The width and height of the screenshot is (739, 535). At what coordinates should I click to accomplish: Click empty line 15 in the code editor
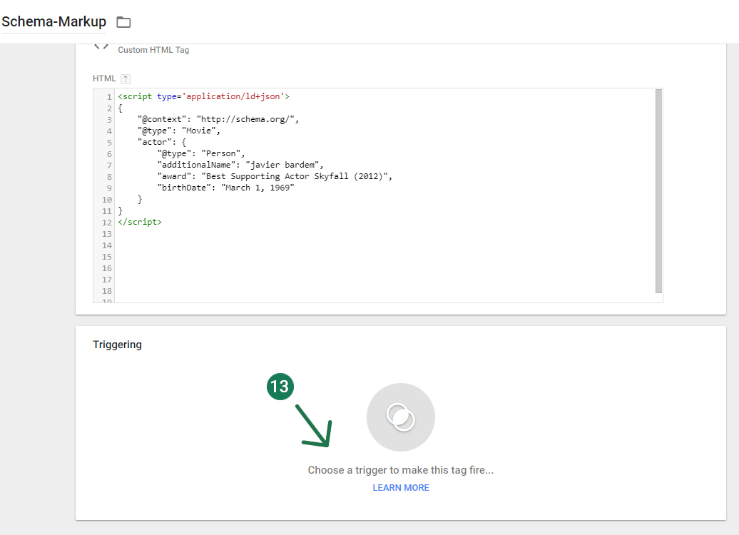(285, 257)
